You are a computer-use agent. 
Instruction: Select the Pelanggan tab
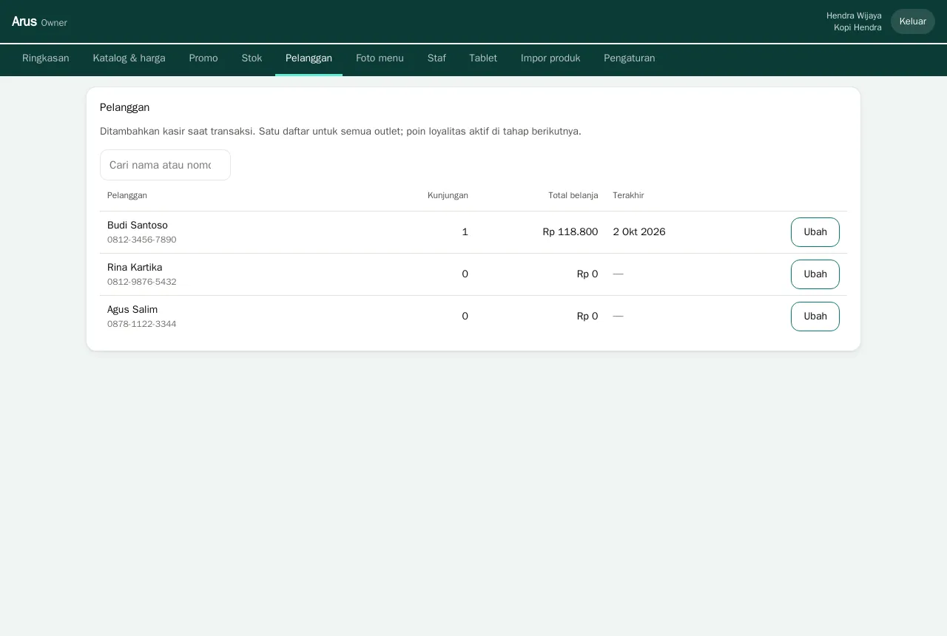point(309,58)
